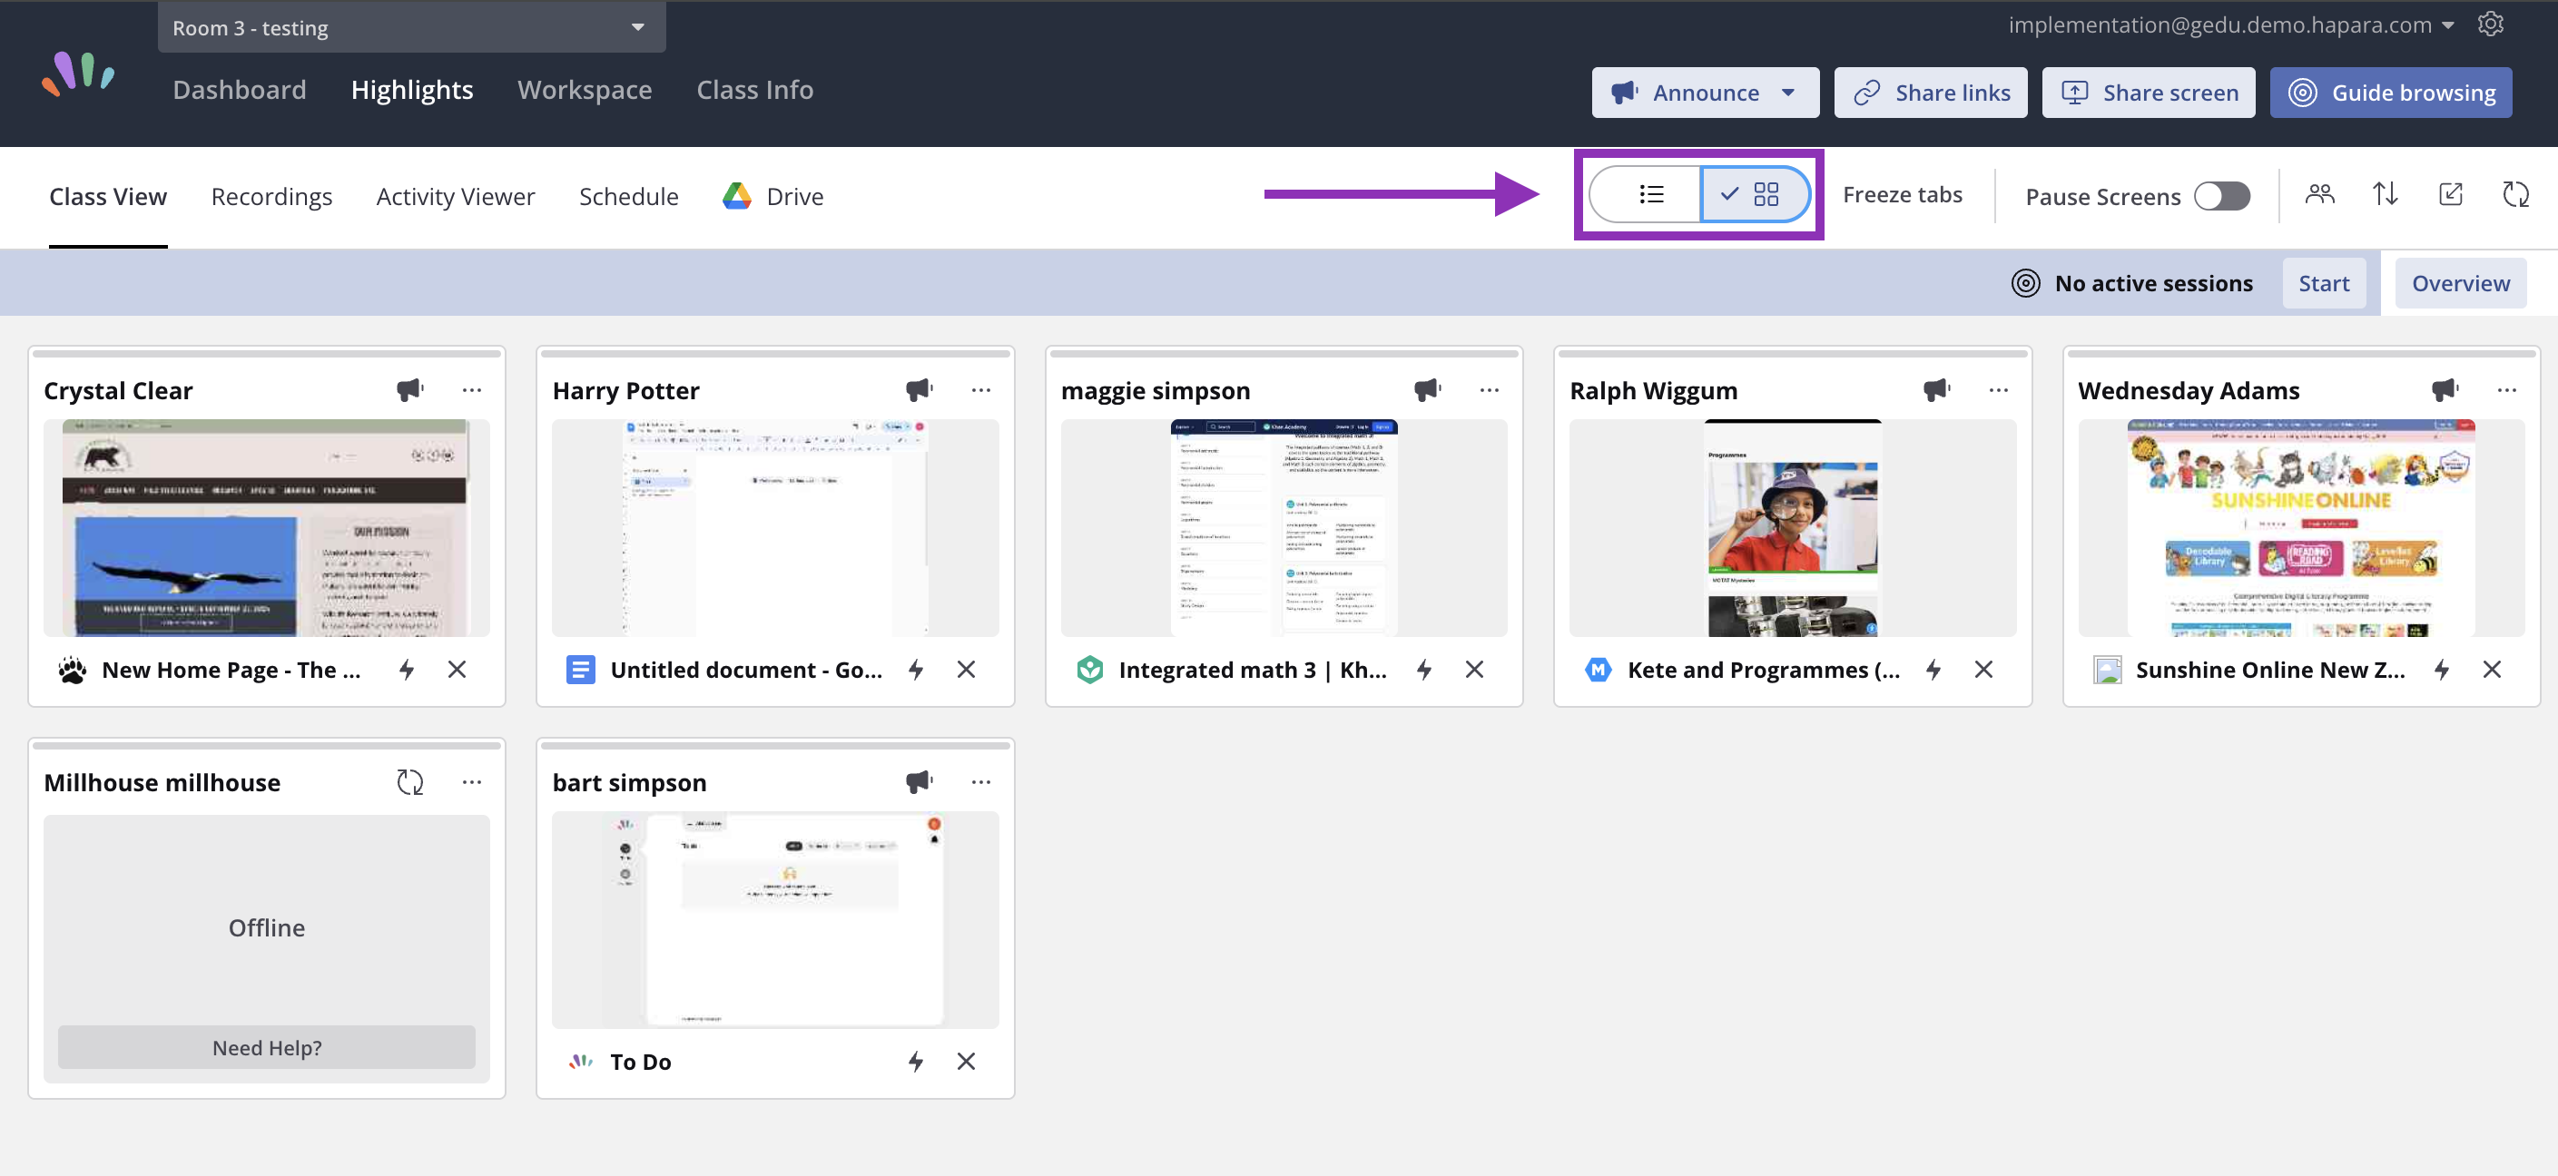The width and height of the screenshot is (2558, 1176).
Task: Open the Announce button dropdown arrow
Action: (1788, 93)
